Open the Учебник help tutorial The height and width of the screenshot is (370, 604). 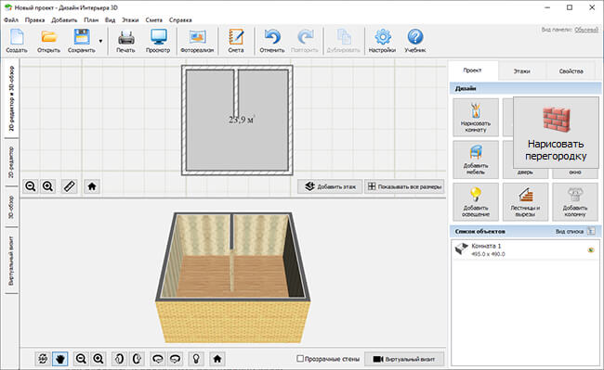click(414, 41)
